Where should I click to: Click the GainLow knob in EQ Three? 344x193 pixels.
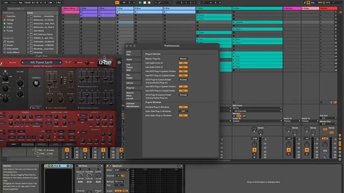[80, 175]
